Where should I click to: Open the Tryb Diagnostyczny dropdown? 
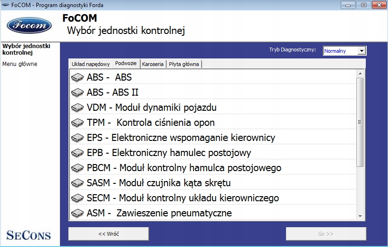pos(362,51)
